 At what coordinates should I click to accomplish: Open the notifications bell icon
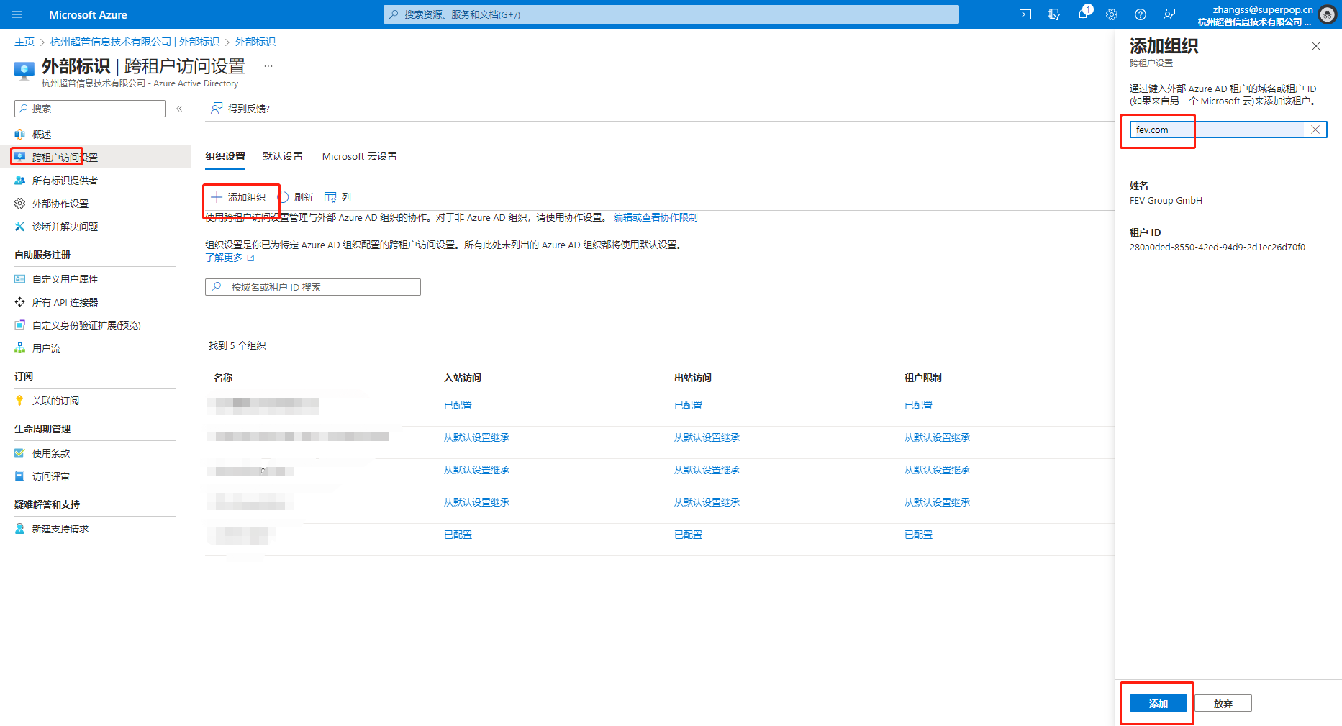click(x=1083, y=14)
